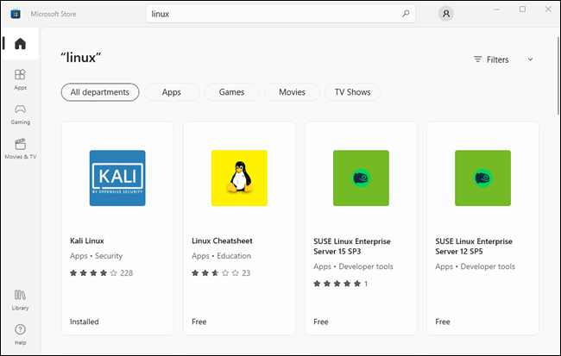The image size is (561, 356).
Task: Click SUSE Server 15 SP3 icon
Action: 361,178
